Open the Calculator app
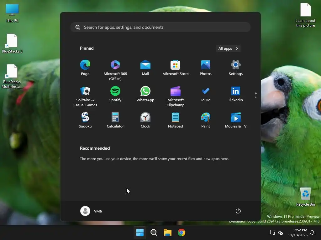321x240 pixels. tap(115, 120)
